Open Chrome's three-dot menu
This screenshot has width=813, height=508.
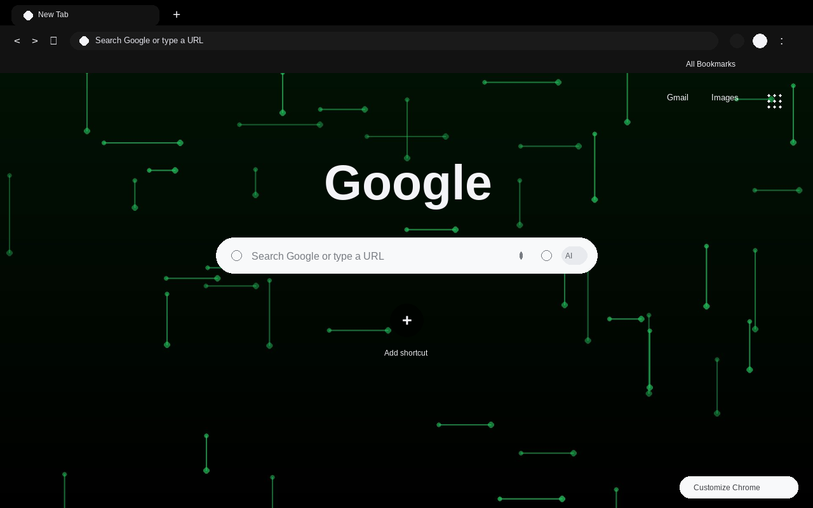coord(782,41)
